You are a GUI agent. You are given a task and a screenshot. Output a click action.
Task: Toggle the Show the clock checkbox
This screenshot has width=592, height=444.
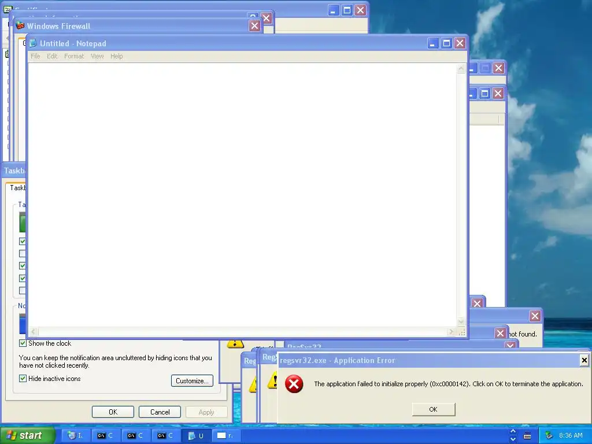coord(23,343)
